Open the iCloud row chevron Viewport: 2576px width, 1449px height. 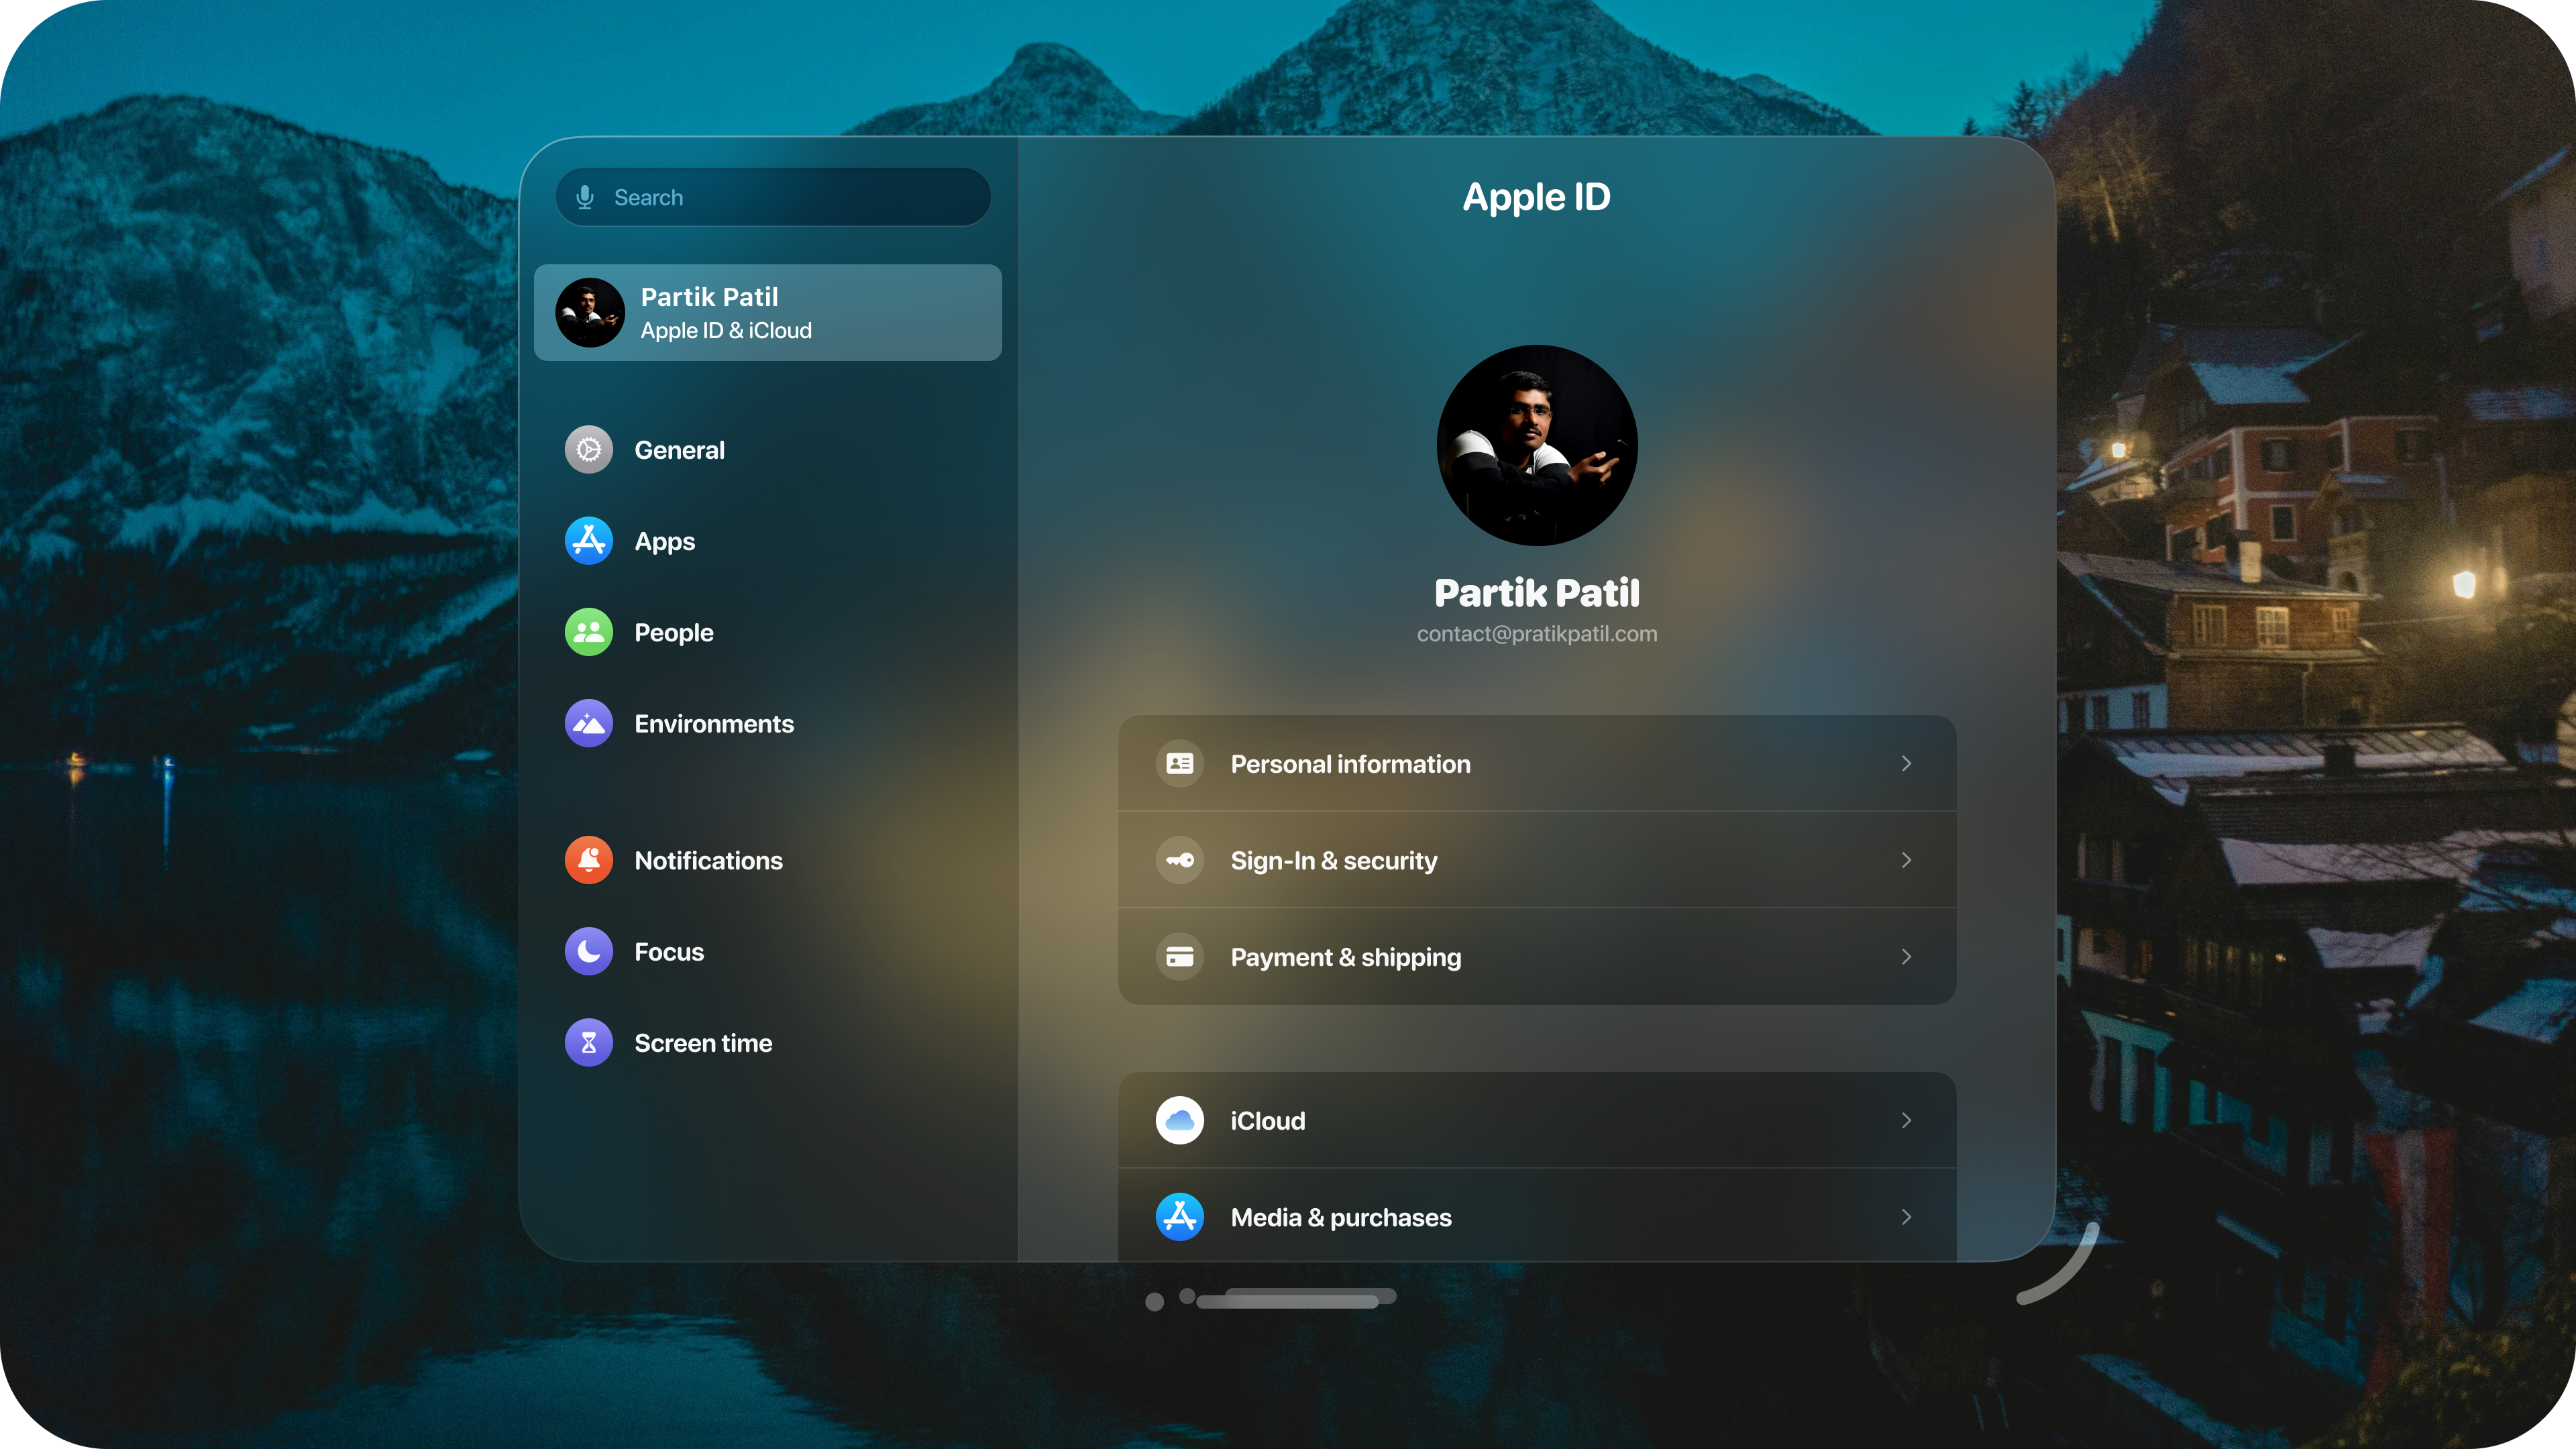1906,1120
